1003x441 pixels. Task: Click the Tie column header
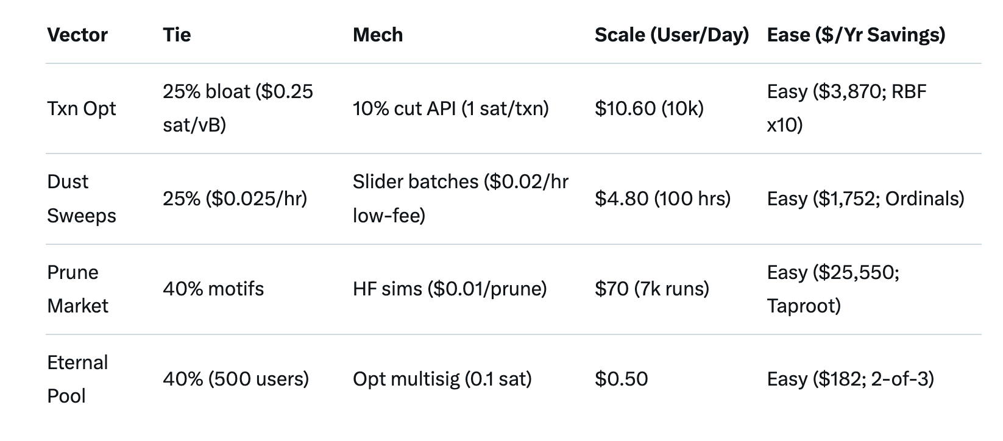tap(177, 35)
